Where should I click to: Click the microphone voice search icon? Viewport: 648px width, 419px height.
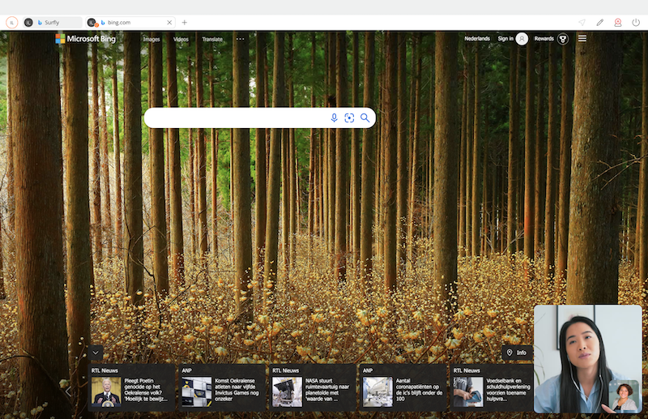click(x=334, y=118)
